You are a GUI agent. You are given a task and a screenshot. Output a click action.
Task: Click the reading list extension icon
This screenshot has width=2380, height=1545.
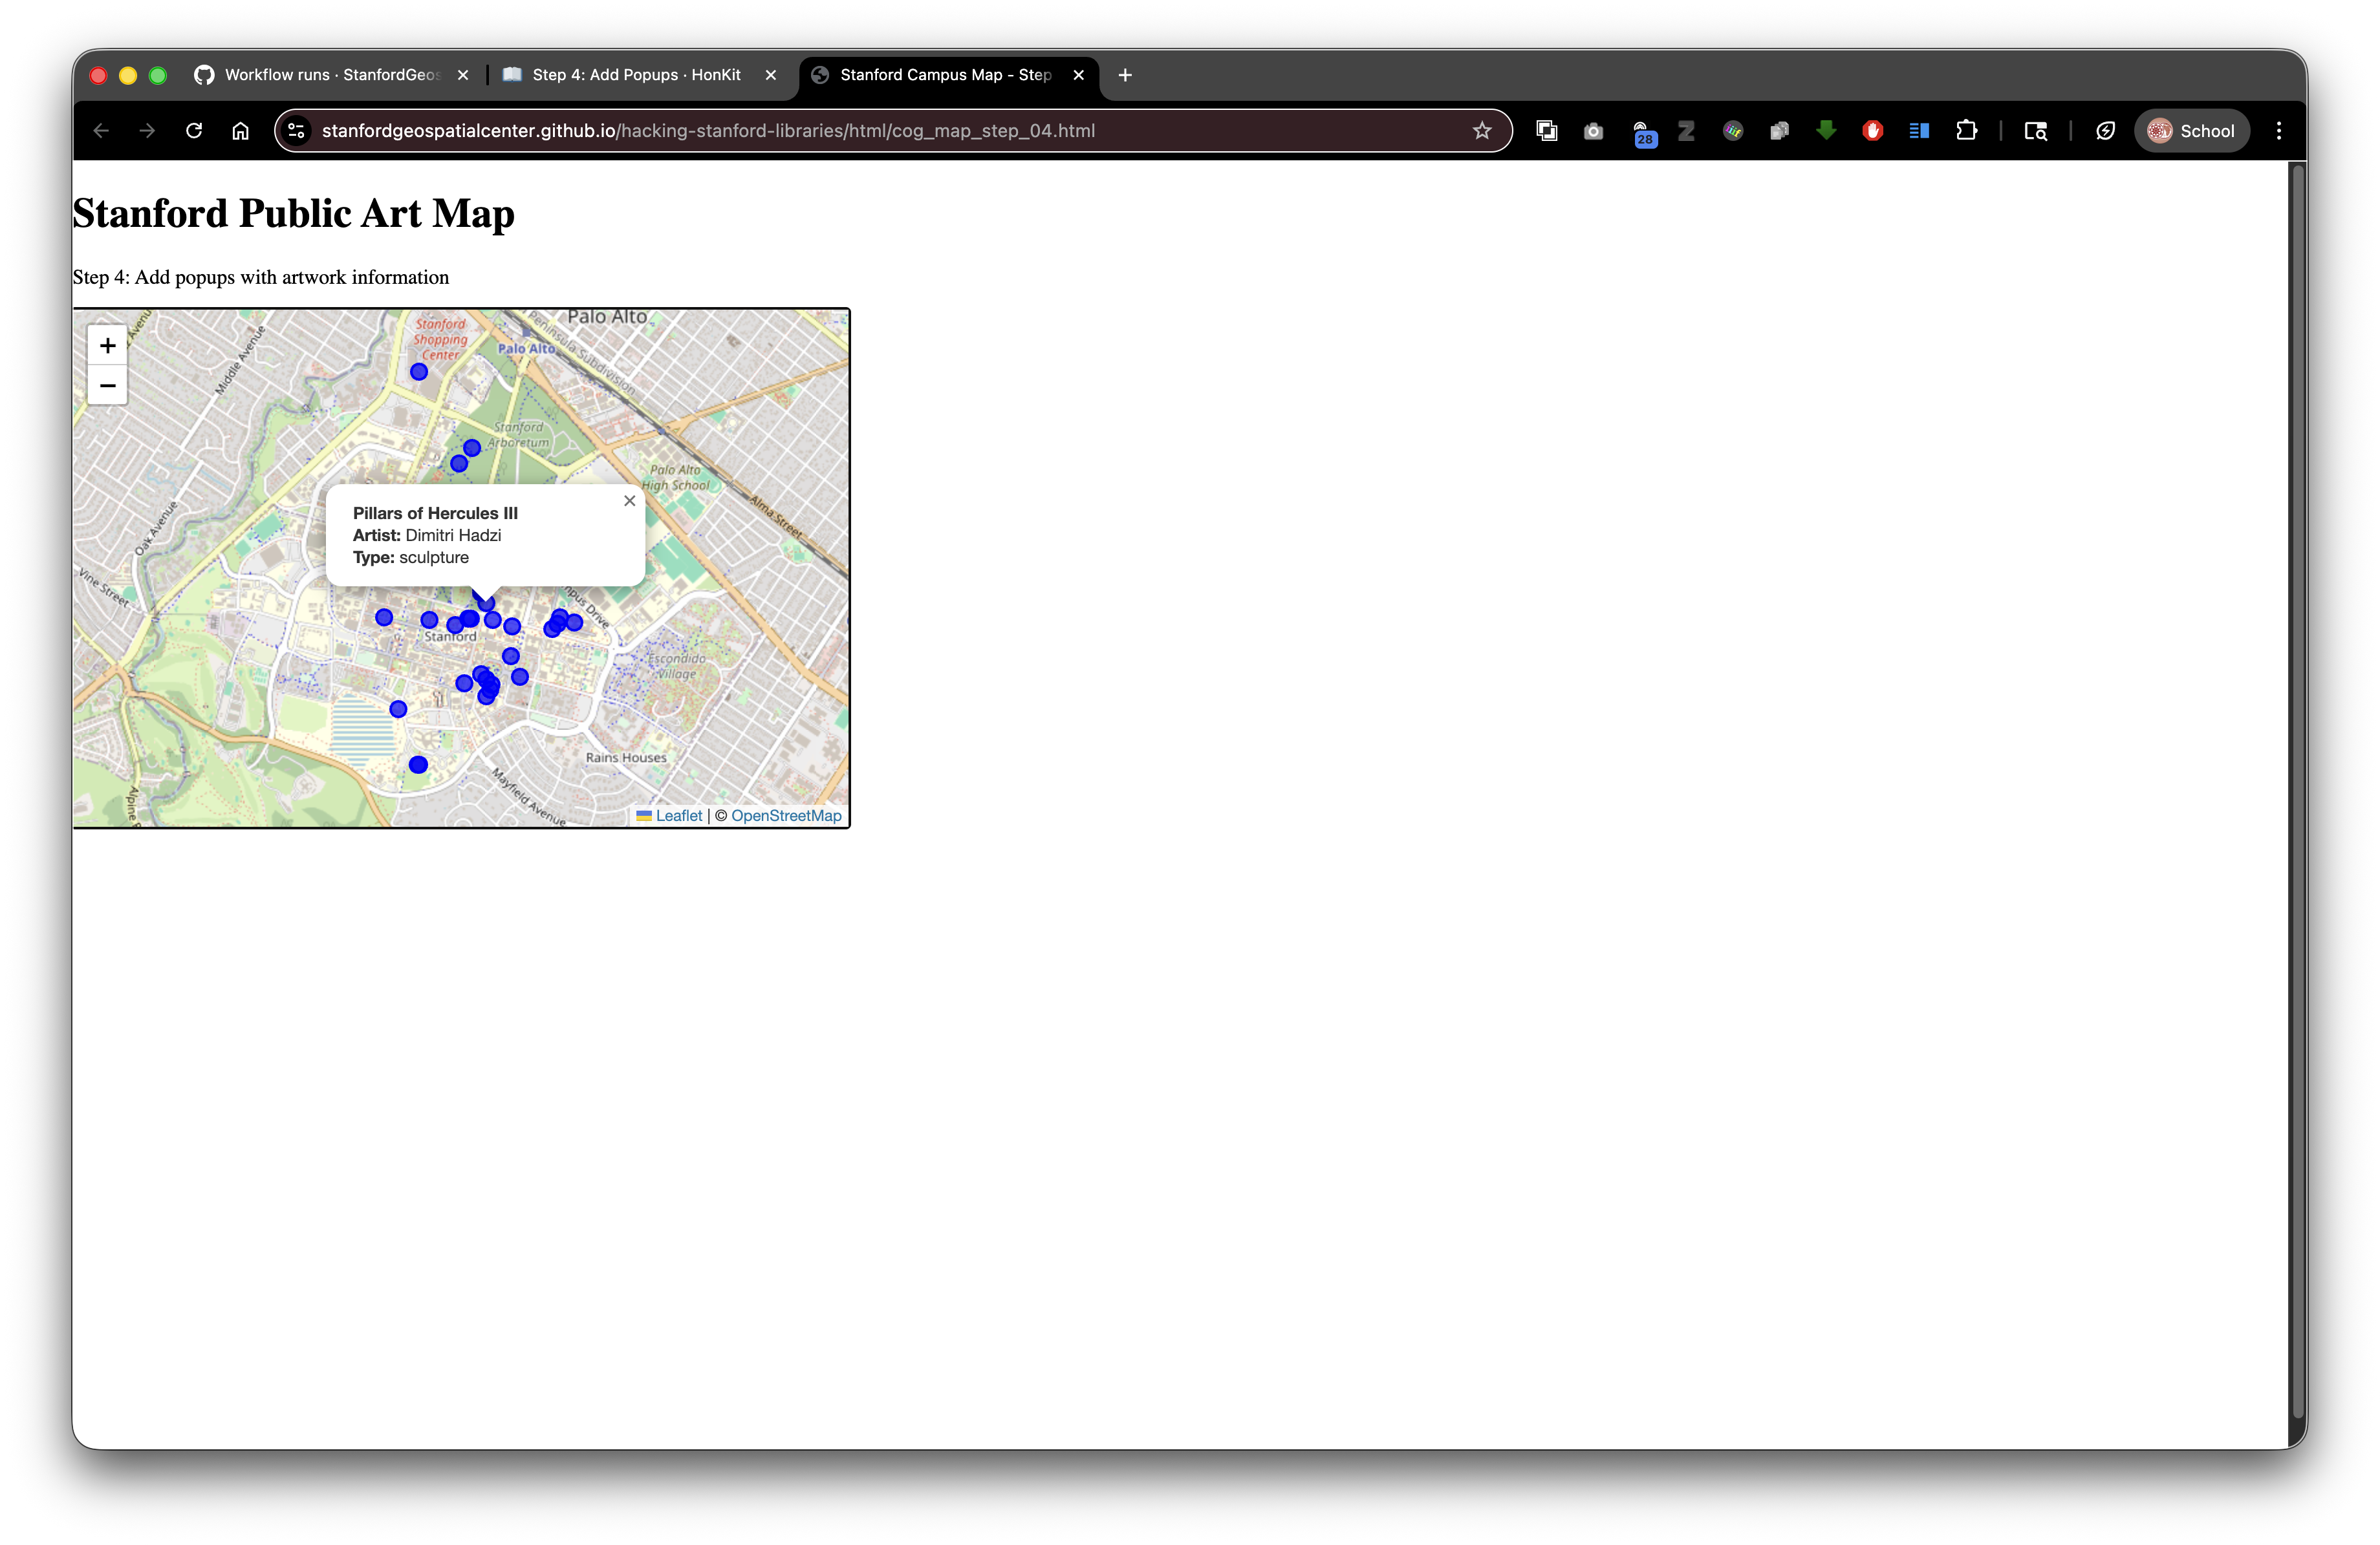tap(1918, 130)
